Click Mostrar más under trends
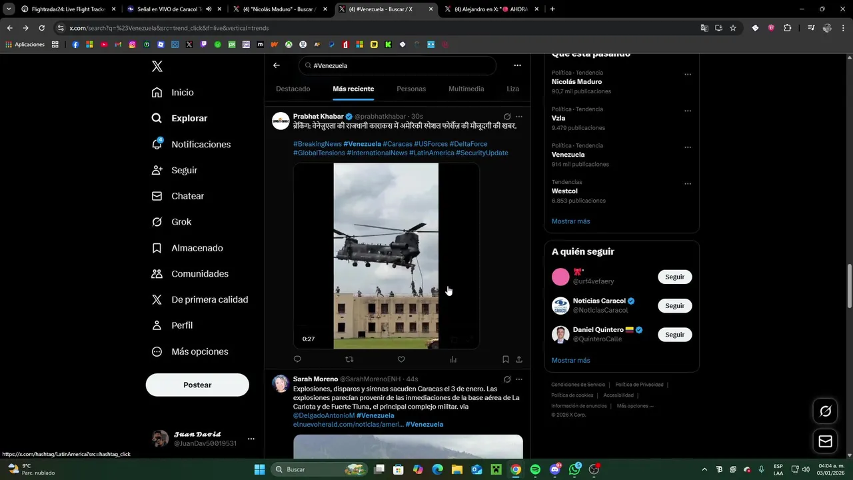Screen dimensions: 853x480 (x=570, y=221)
